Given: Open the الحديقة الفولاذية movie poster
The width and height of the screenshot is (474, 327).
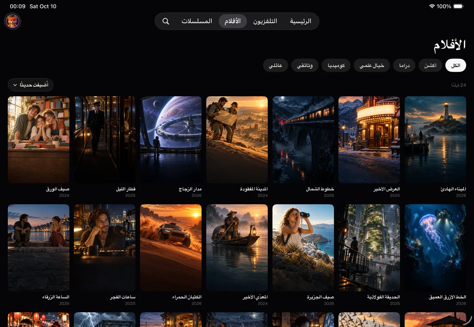Looking at the screenshot, I should [x=369, y=248].
